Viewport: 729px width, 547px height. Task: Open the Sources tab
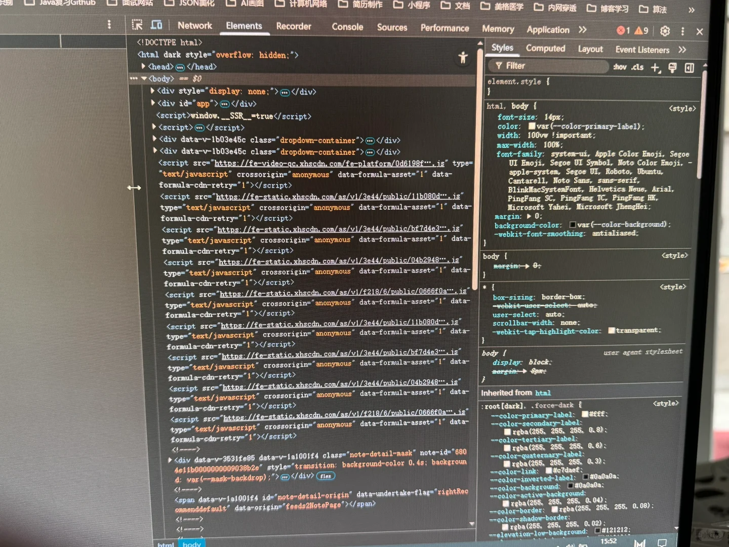point(392,27)
